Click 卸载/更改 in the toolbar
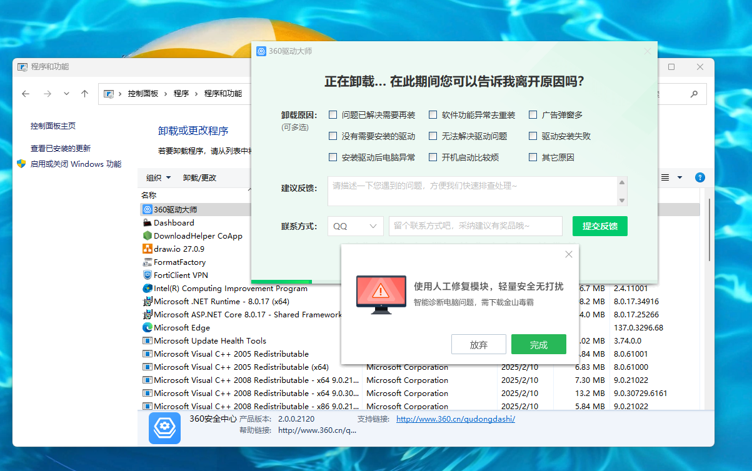This screenshot has height=471, width=752. click(199, 177)
